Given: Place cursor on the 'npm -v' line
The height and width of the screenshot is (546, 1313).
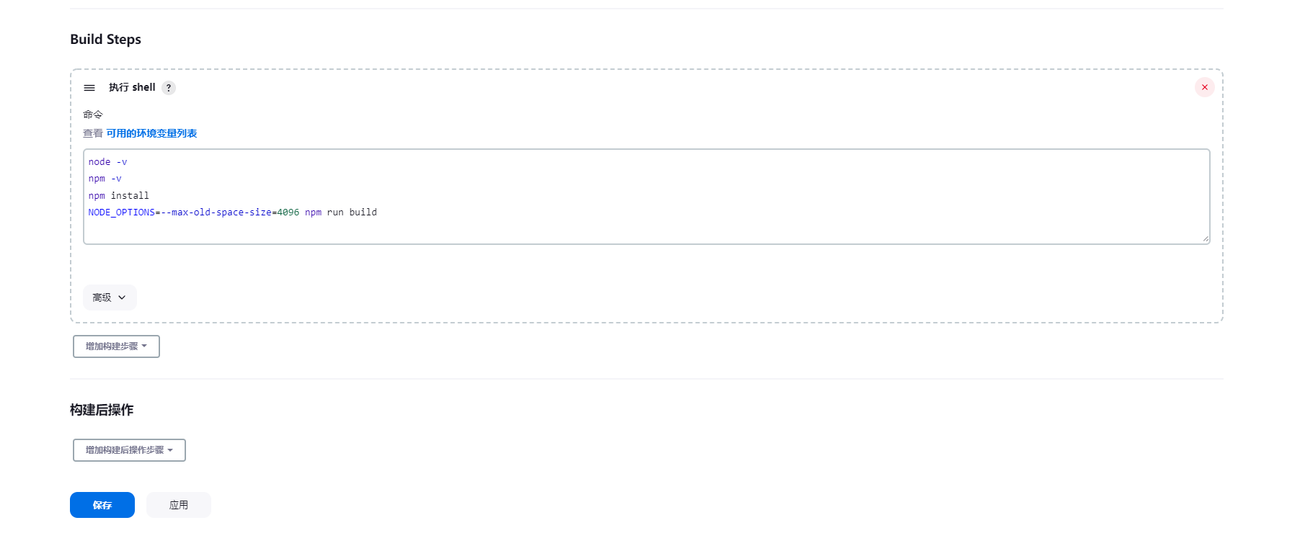Looking at the screenshot, I should tap(105, 179).
